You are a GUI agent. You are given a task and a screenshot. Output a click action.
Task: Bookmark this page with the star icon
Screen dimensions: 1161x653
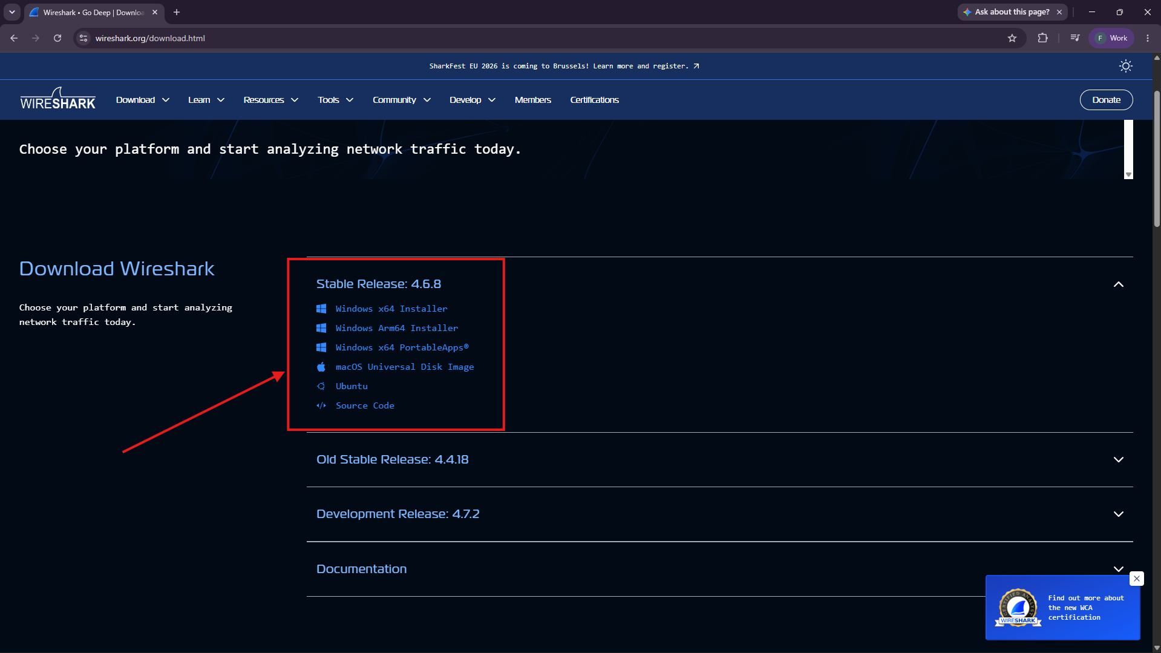click(x=1012, y=38)
